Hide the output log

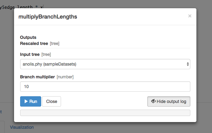click(x=169, y=101)
